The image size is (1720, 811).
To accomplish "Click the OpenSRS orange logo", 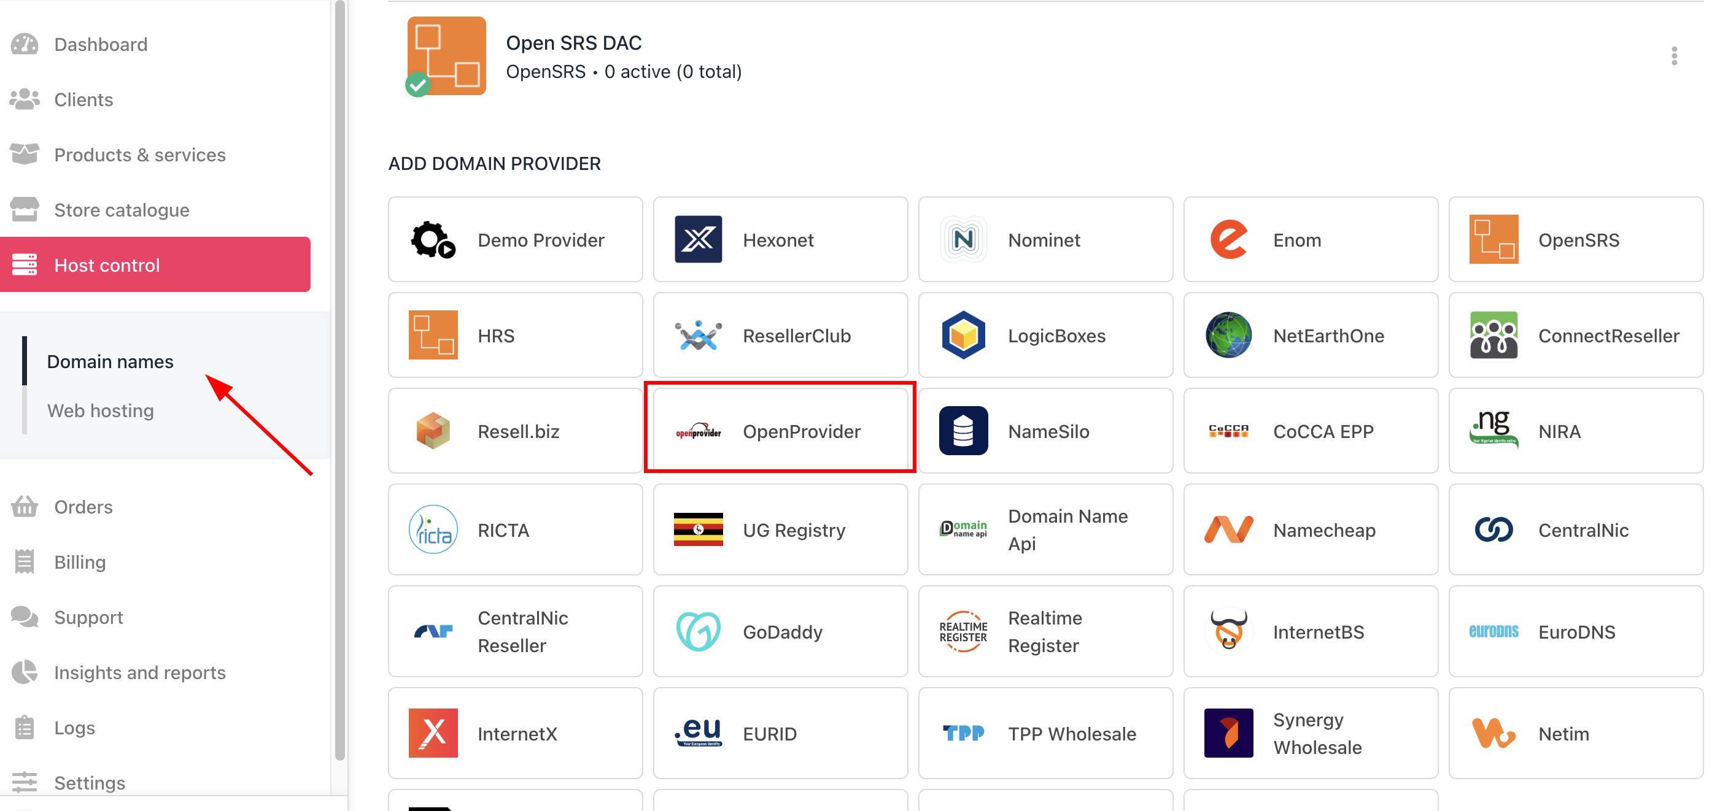I will pos(1493,240).
